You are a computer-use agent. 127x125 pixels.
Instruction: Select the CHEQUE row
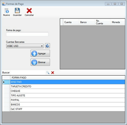[x=68, y=91]
